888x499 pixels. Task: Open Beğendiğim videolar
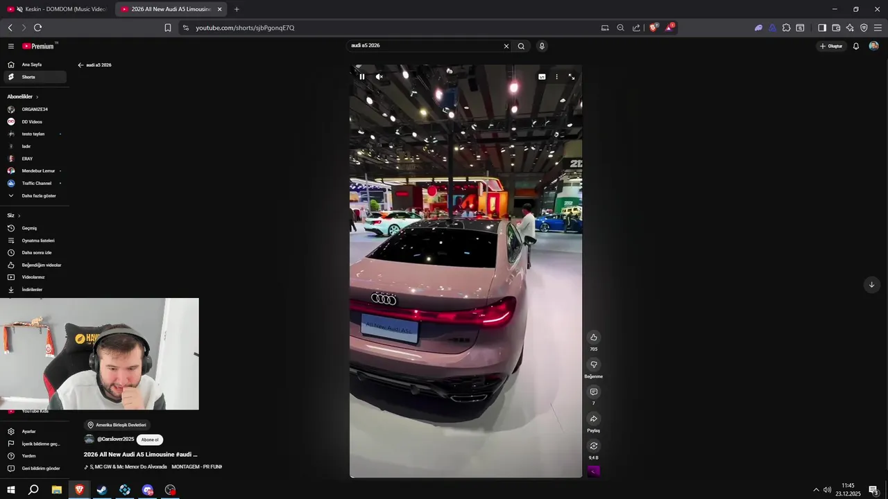click(x=33, y=265)
